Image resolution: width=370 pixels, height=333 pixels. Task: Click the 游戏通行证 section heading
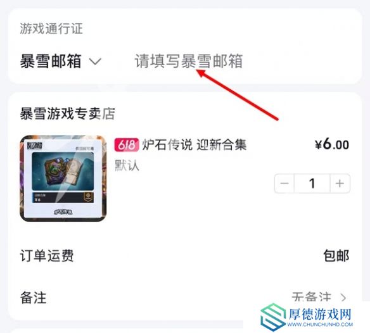point(51,28)
